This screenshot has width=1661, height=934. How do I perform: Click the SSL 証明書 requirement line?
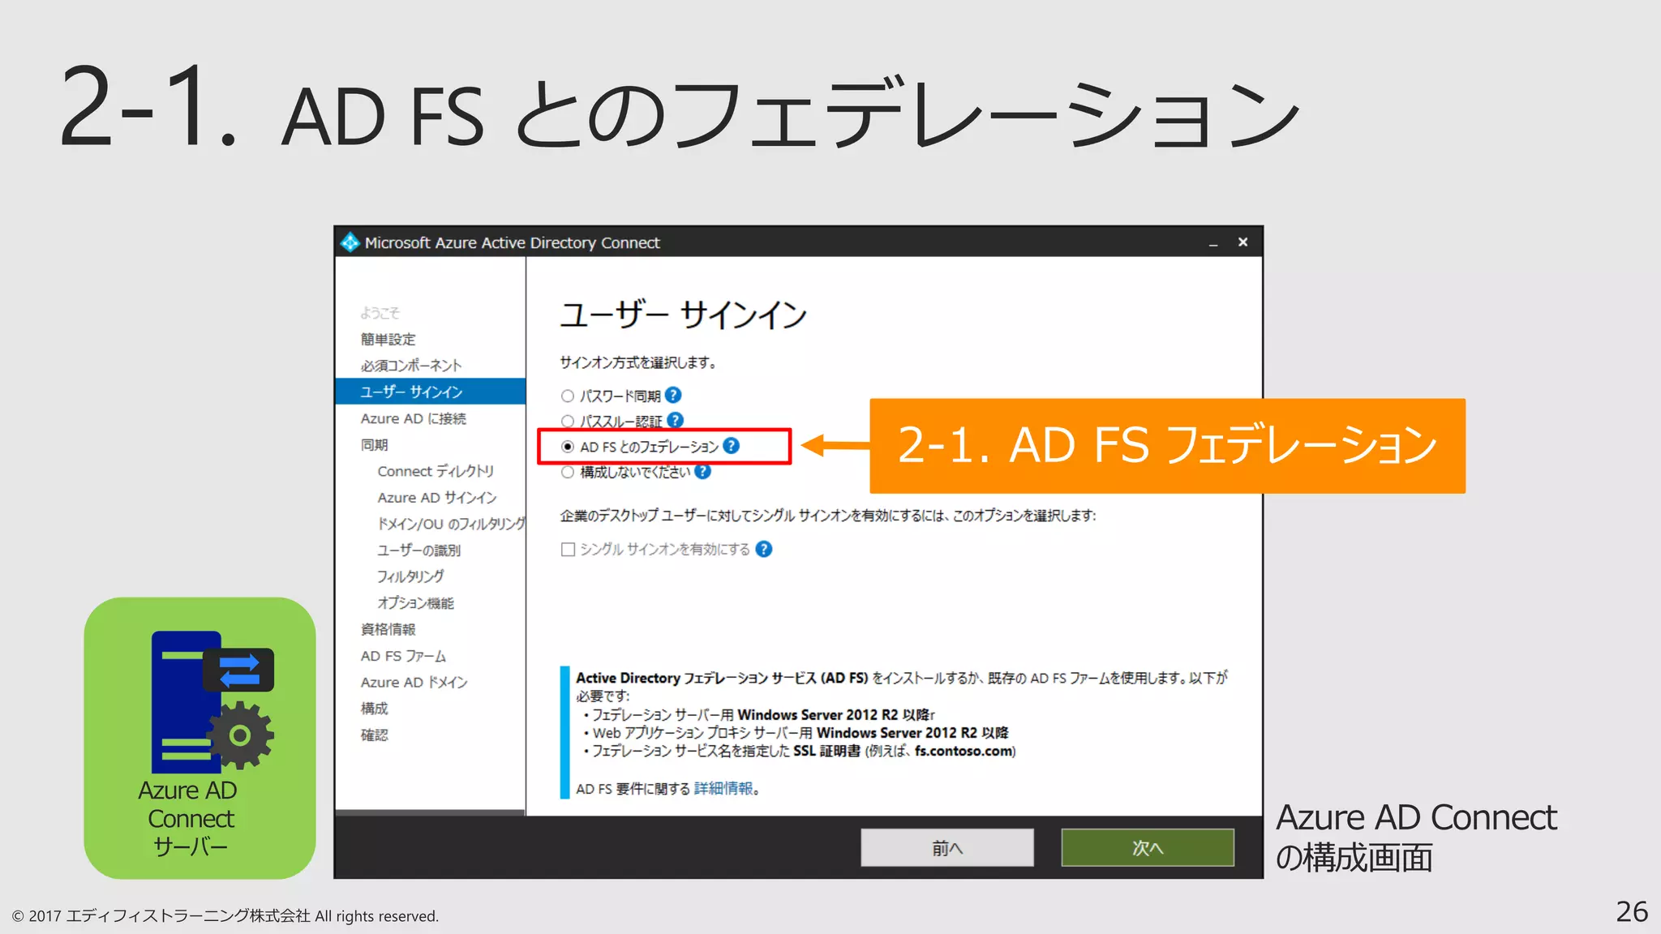click(799, 751)
